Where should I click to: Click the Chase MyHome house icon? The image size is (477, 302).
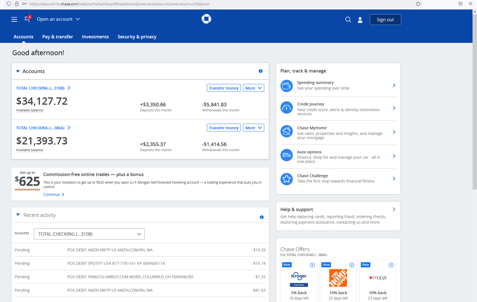pyautogui.click(x=287, y=131)
